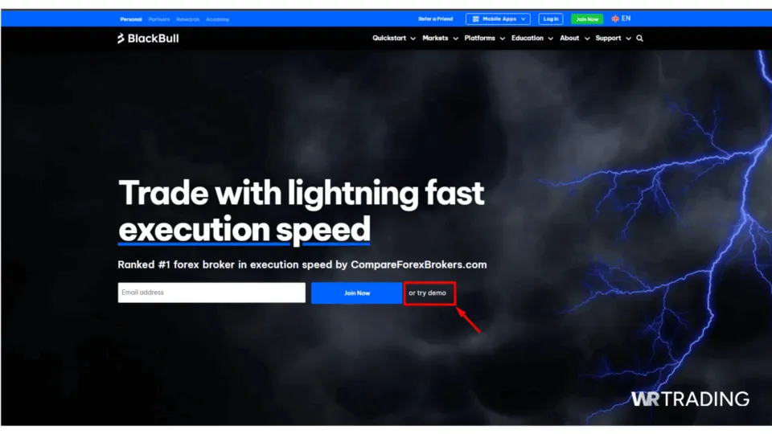Expand the Markets dropdown arrow

[x=455, y=39]
